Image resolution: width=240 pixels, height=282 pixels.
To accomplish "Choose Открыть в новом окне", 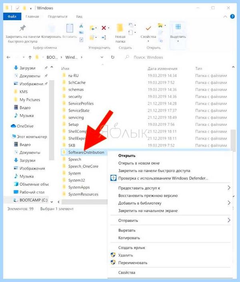I will [139, 163].
